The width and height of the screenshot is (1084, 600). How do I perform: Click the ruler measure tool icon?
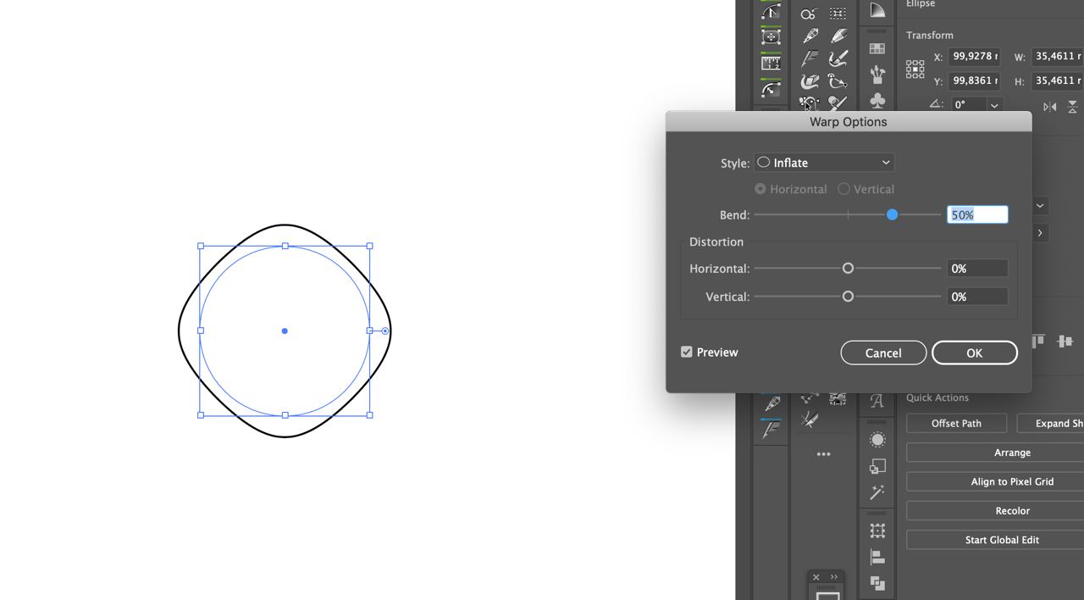pos(771,62)
